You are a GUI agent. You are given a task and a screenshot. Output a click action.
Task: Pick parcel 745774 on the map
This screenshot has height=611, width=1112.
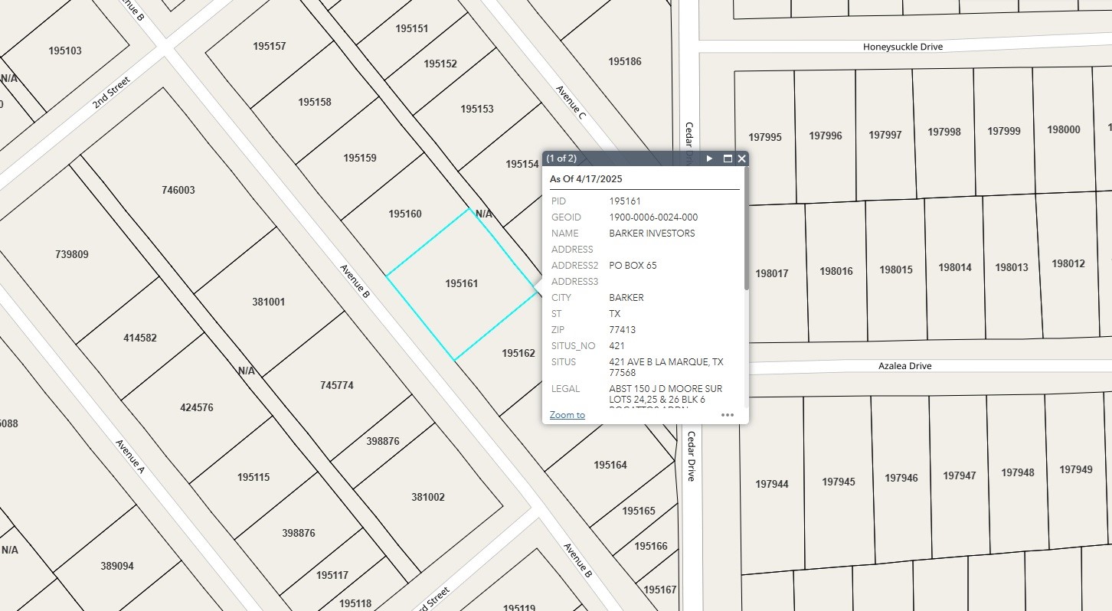point(337,386)
